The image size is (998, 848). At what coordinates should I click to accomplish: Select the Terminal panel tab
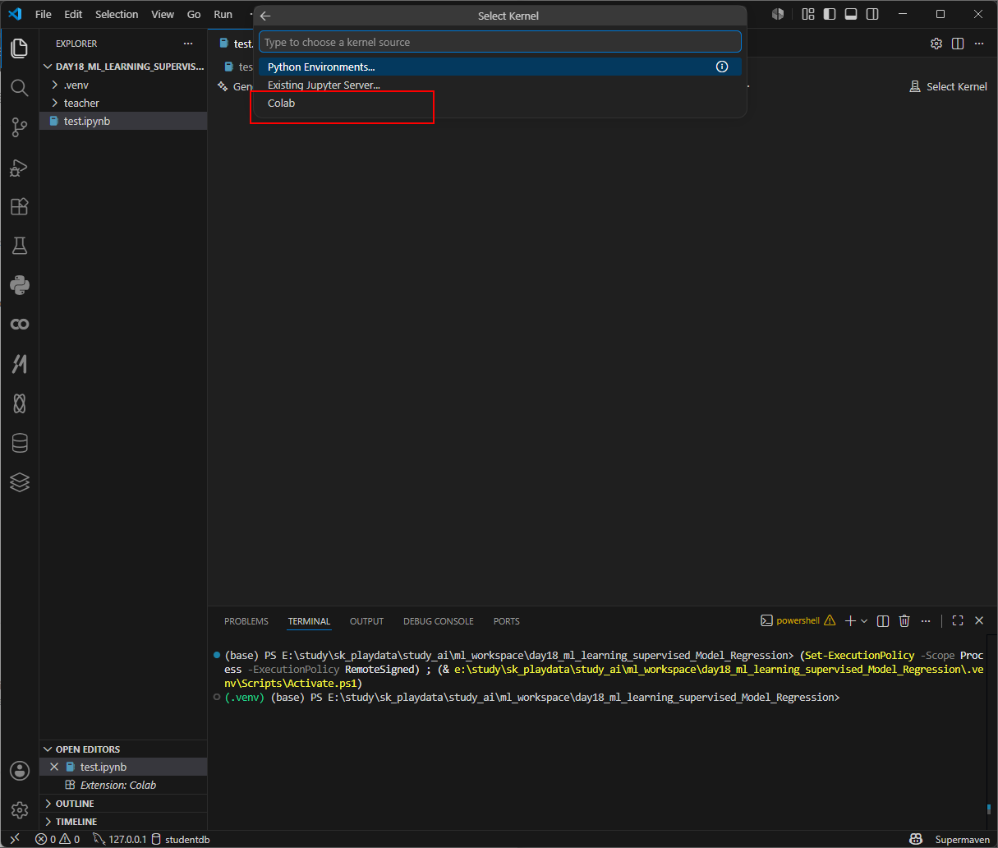(309, 621)
